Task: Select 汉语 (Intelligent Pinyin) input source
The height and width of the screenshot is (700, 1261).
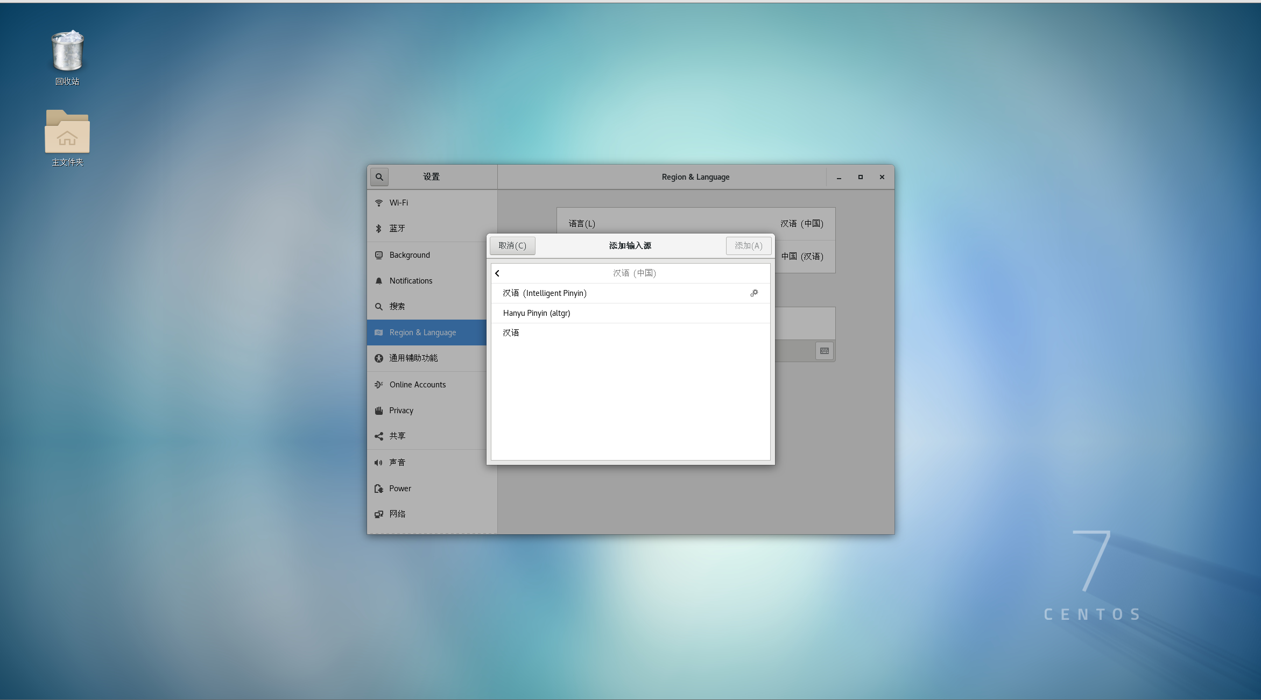Action: click(x=545, y=293)
